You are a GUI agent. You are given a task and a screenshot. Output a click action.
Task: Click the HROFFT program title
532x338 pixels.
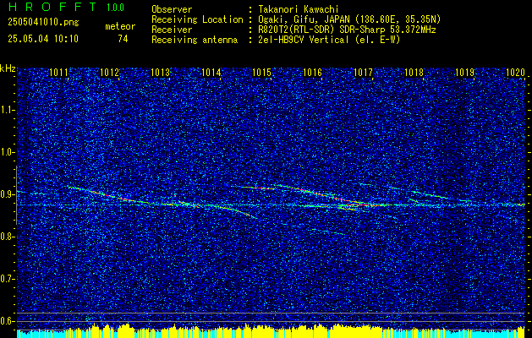(x=52, y=7)
